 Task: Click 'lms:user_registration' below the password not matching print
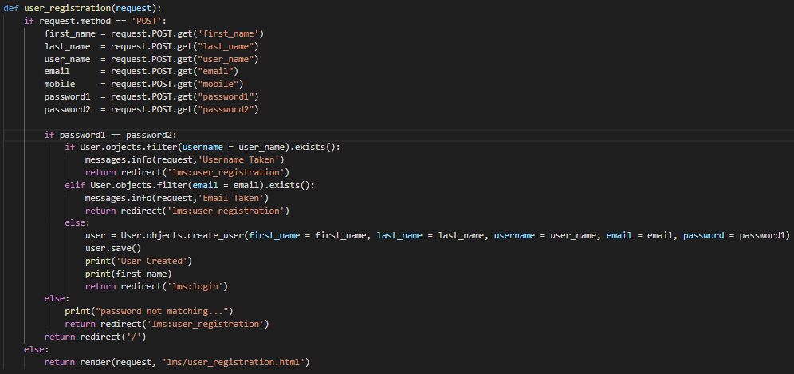coord(206,325)
